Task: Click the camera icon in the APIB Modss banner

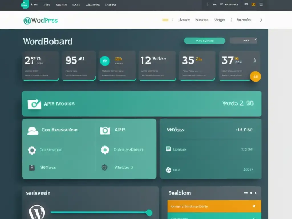Action: (x=34, y=104)
